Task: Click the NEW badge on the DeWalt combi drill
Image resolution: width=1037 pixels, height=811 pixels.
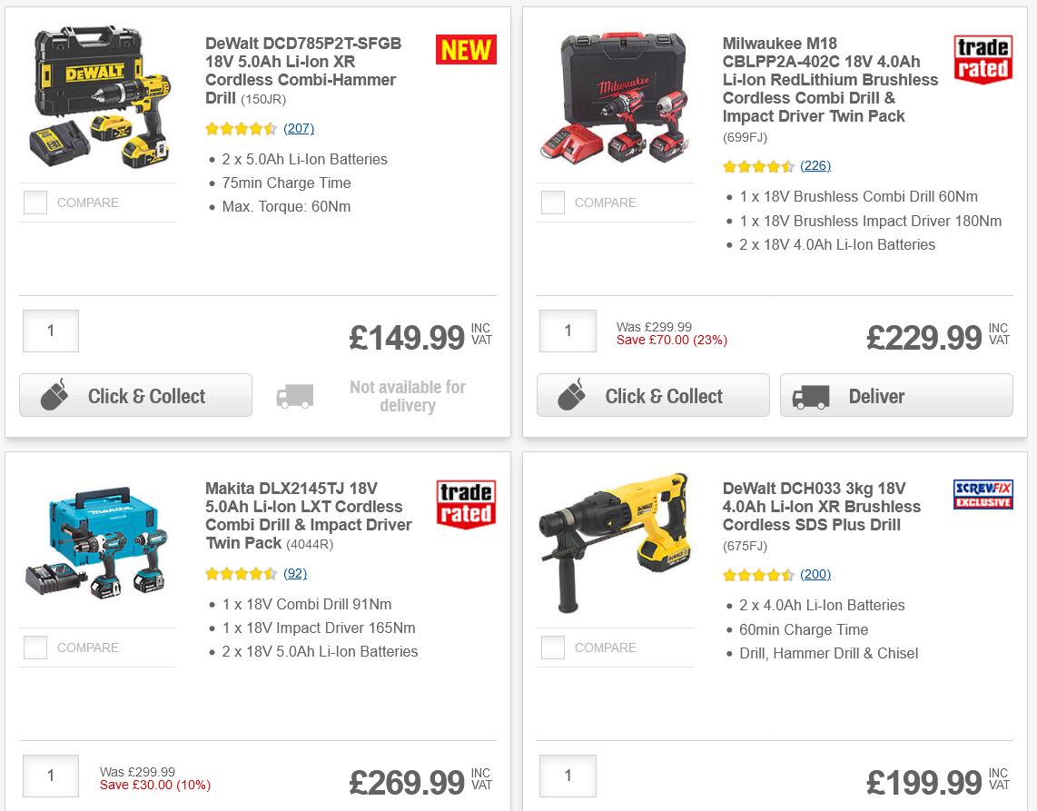Action: [x=465, y=50]
